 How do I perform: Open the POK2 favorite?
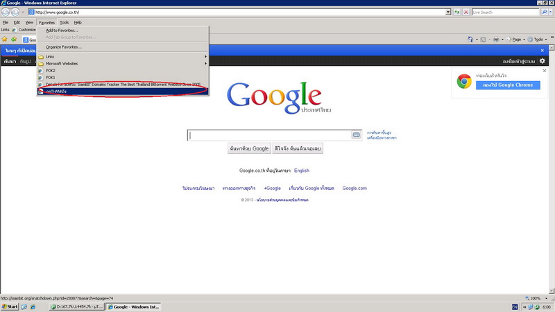[123, 71]
